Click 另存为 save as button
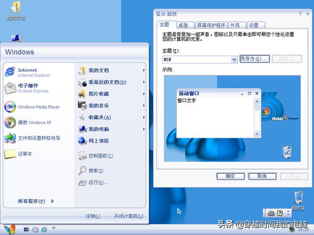This screenshot has width=314, height=235. 255,59
